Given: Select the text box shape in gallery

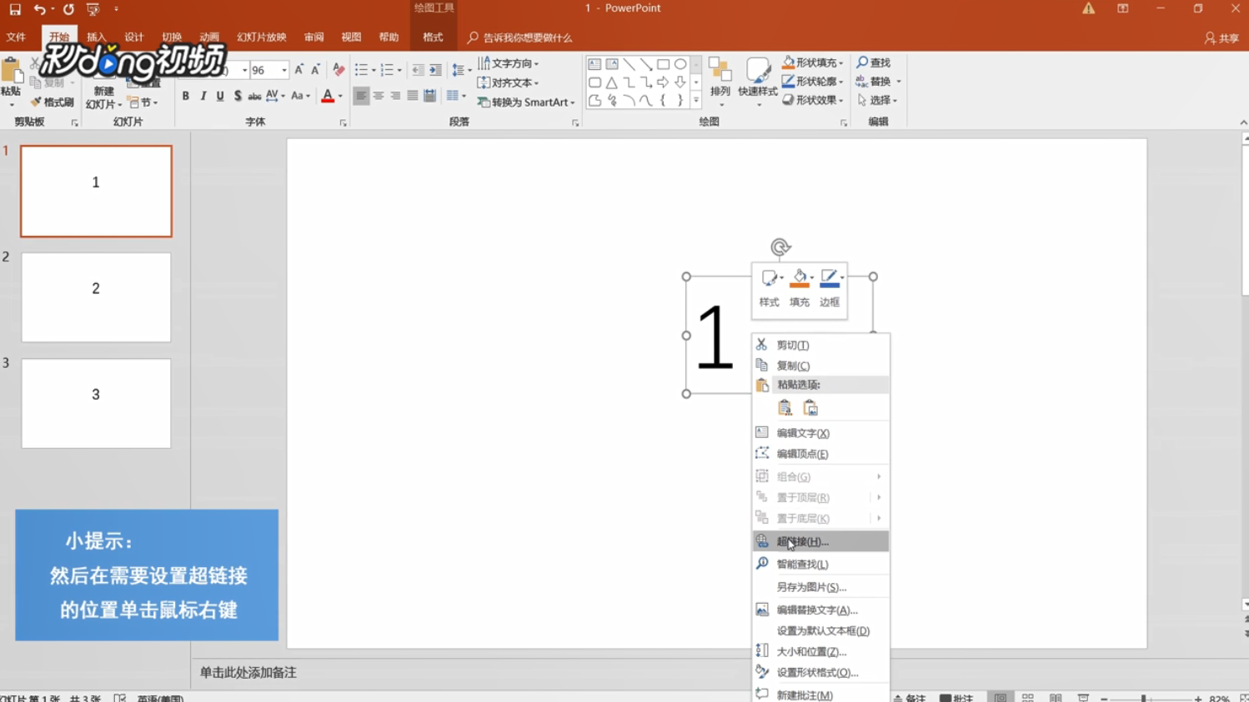Looking at the screenshot, I should click(x=594, y=64).
